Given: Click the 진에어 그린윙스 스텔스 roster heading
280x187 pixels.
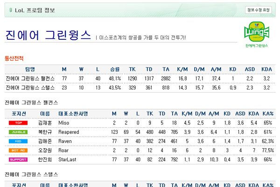Looking at the screenshot, I should click(x=31, y=174).
